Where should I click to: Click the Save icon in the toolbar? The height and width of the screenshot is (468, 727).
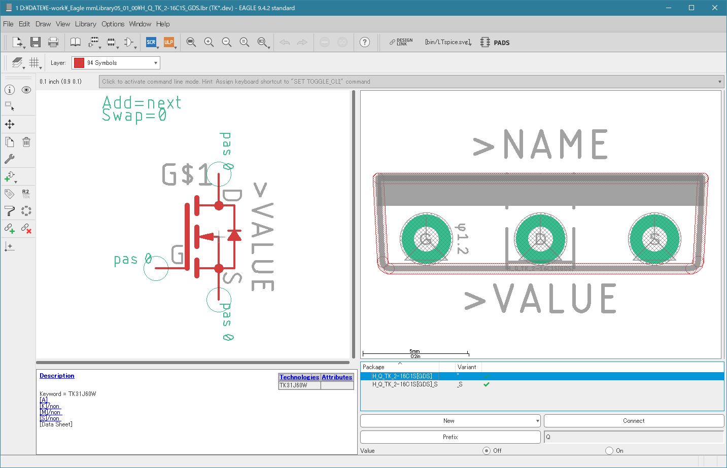pyautogui.click(x=35, y=42)
